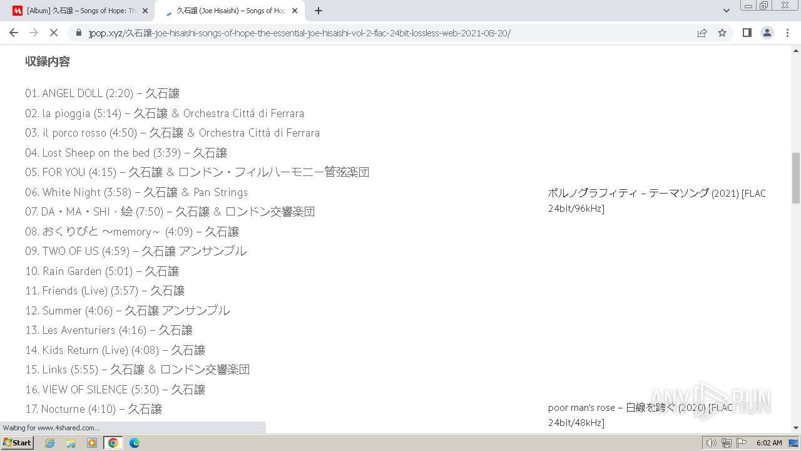Launch Internet Explorer from the taskbar
The width and height of the screenshot is (801, 451).
[49, 443]
